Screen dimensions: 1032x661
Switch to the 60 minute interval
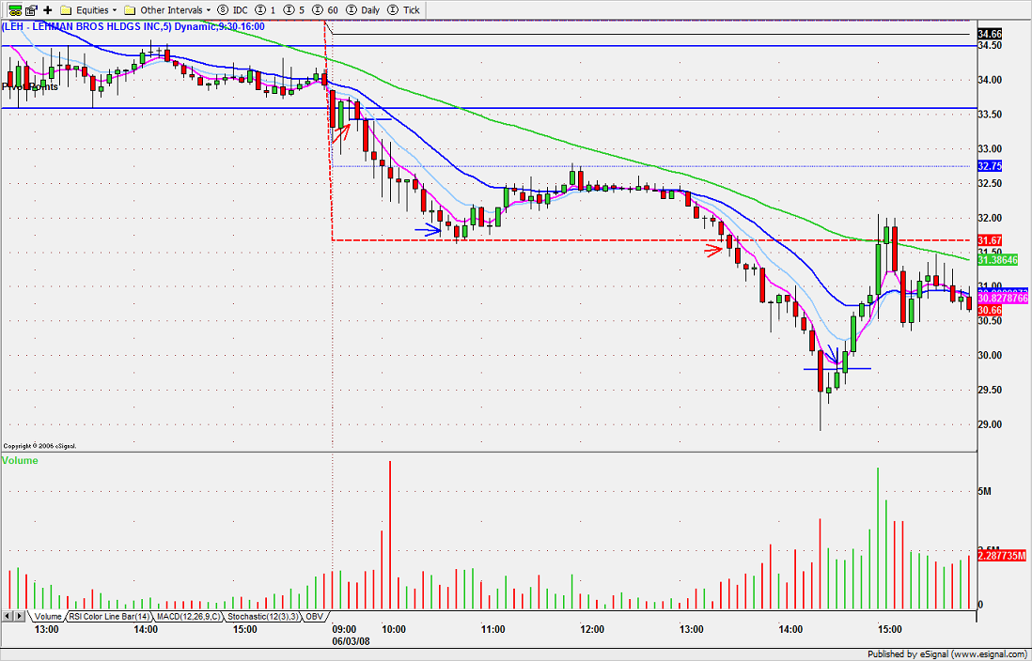pos(324,10)
